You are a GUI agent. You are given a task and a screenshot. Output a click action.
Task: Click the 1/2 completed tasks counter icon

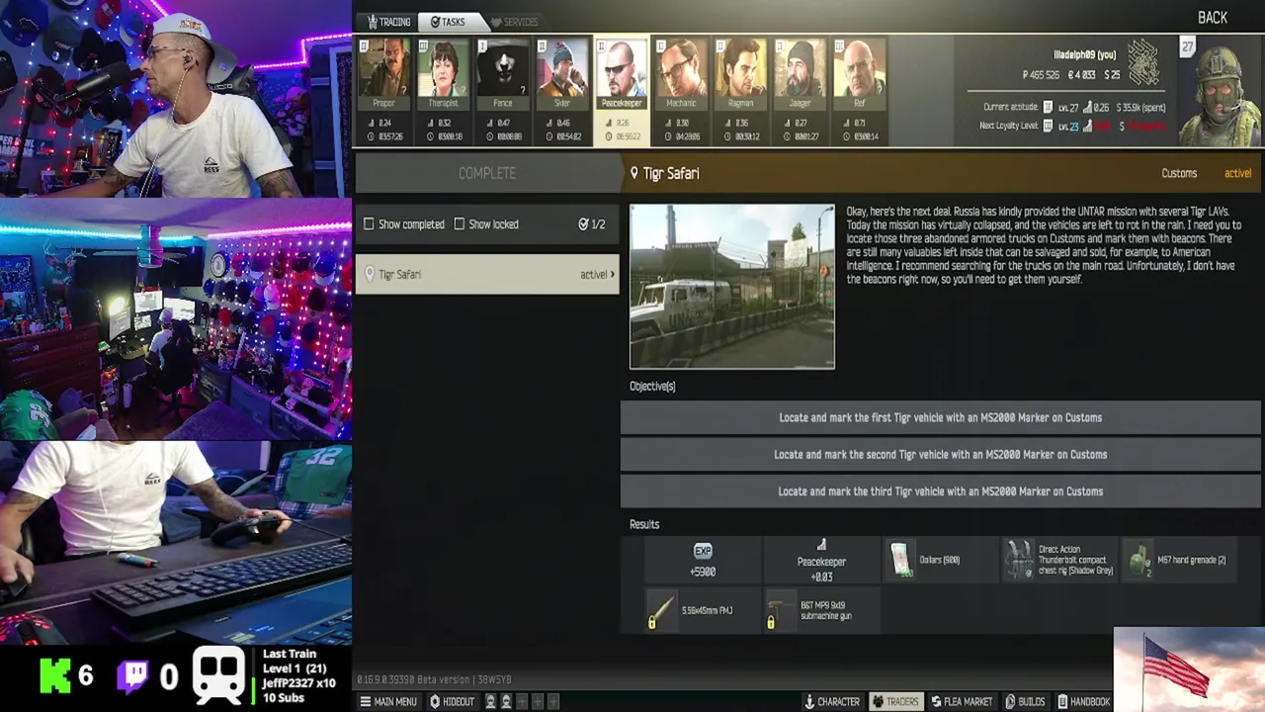tap(583, 224)
